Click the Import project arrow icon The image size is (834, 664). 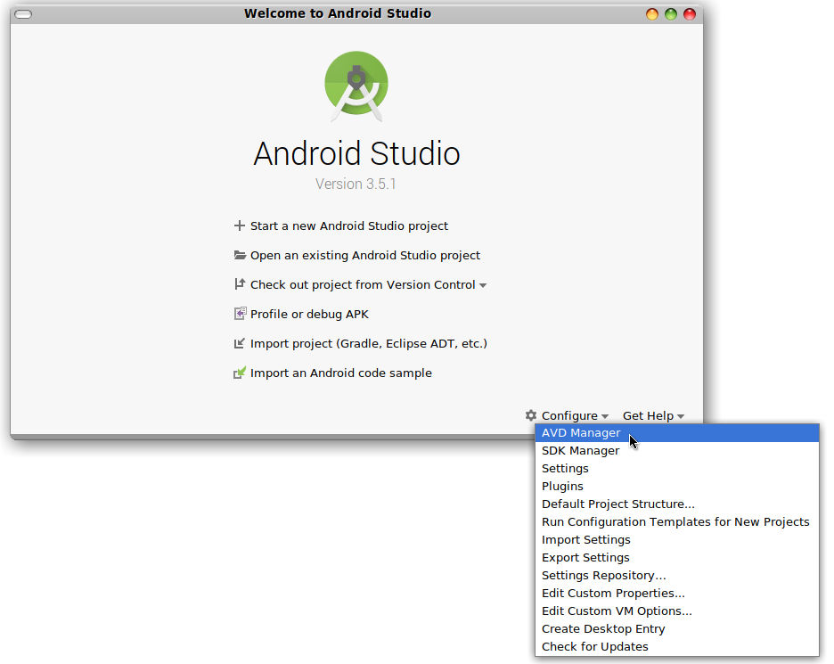pyautogui.click(x=240, y=344)
